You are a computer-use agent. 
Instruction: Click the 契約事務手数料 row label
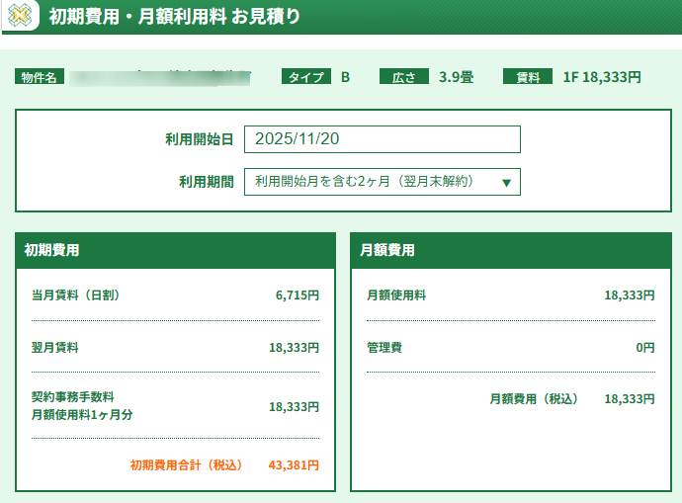coord(73,397)
